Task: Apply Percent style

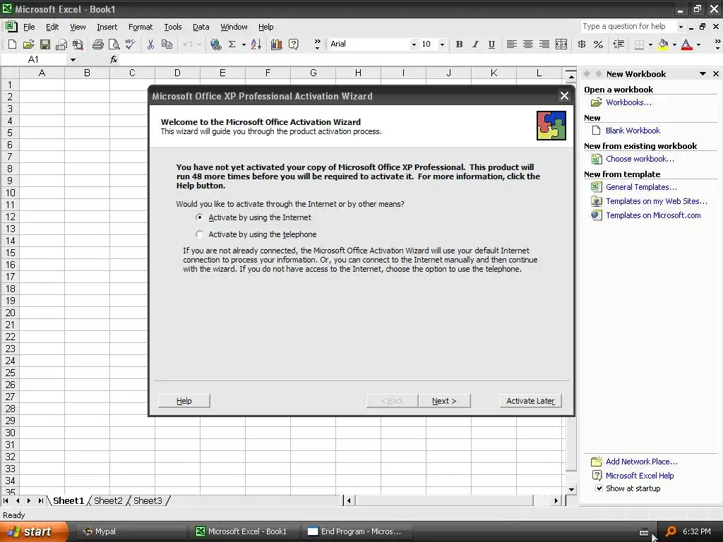Action: coord(598,44)
